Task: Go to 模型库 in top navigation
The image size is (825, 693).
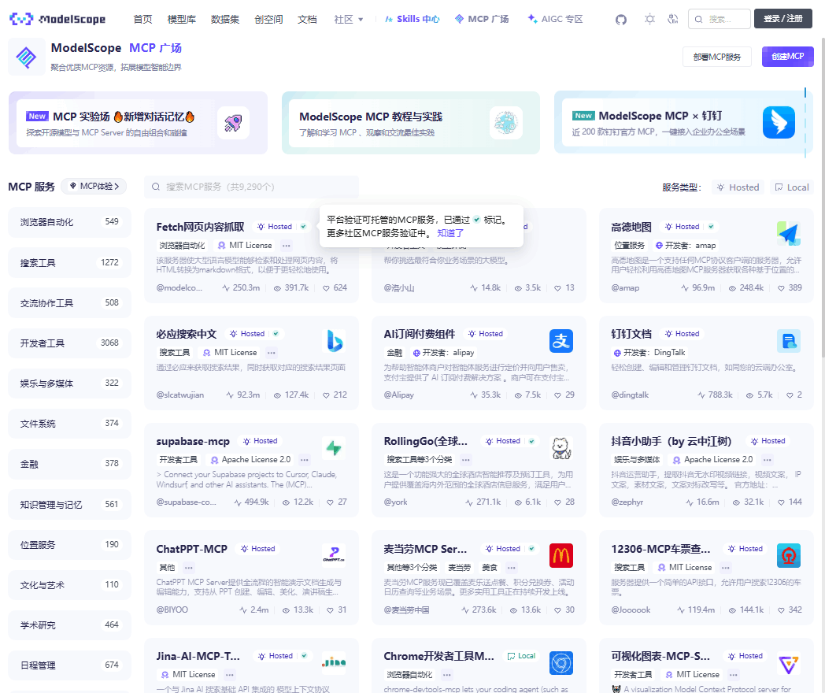Action: point(182,19)
